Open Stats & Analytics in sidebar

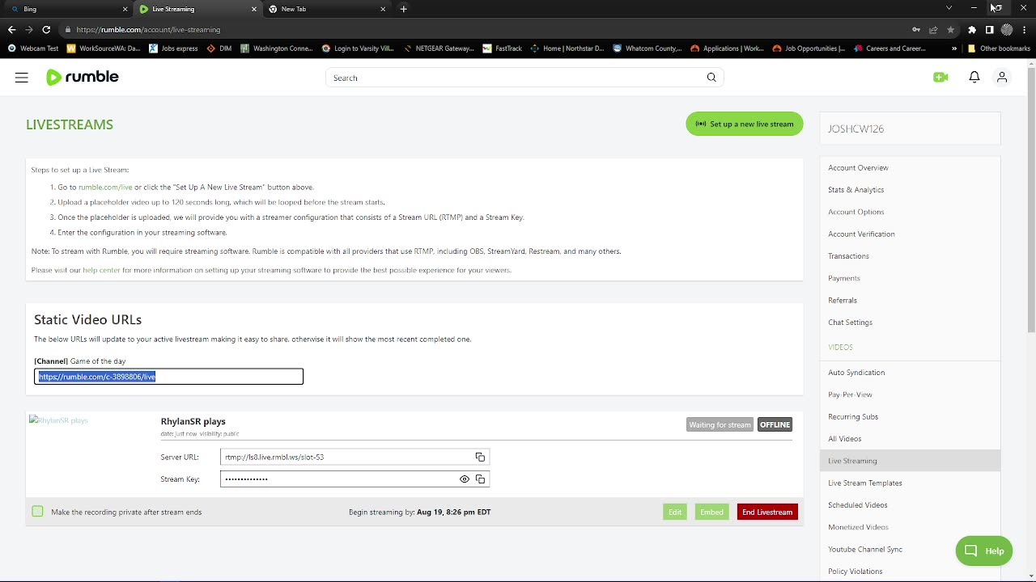pyautogui.click(x=856, y=190)
